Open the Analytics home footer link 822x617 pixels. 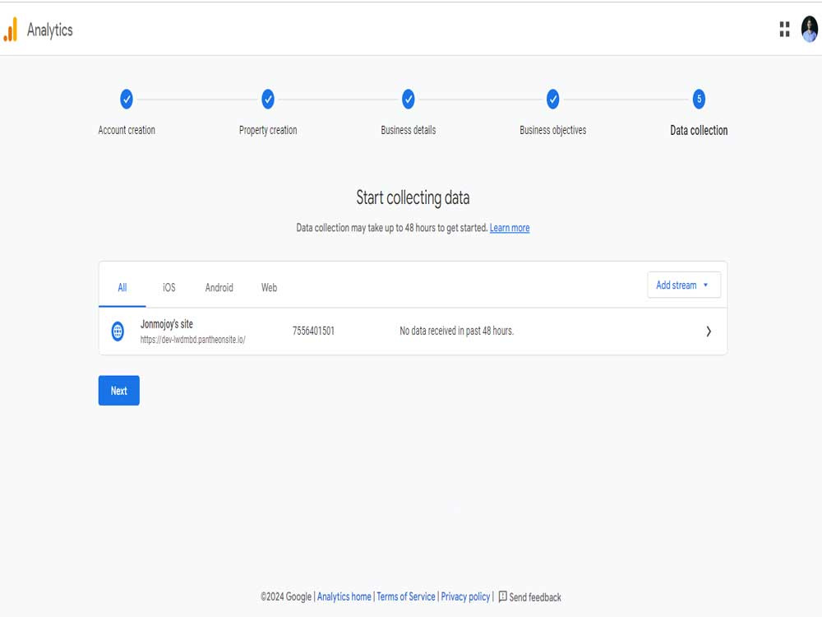344,596
